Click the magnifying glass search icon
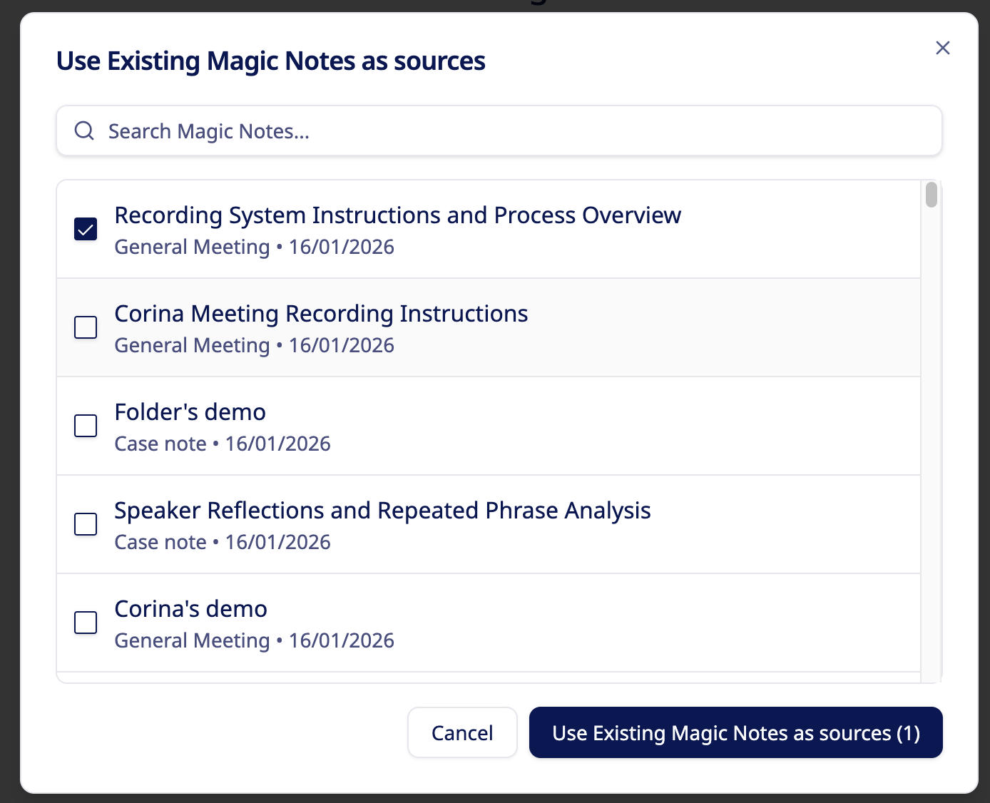Screen dimensions: 990x803 point(84,131)
